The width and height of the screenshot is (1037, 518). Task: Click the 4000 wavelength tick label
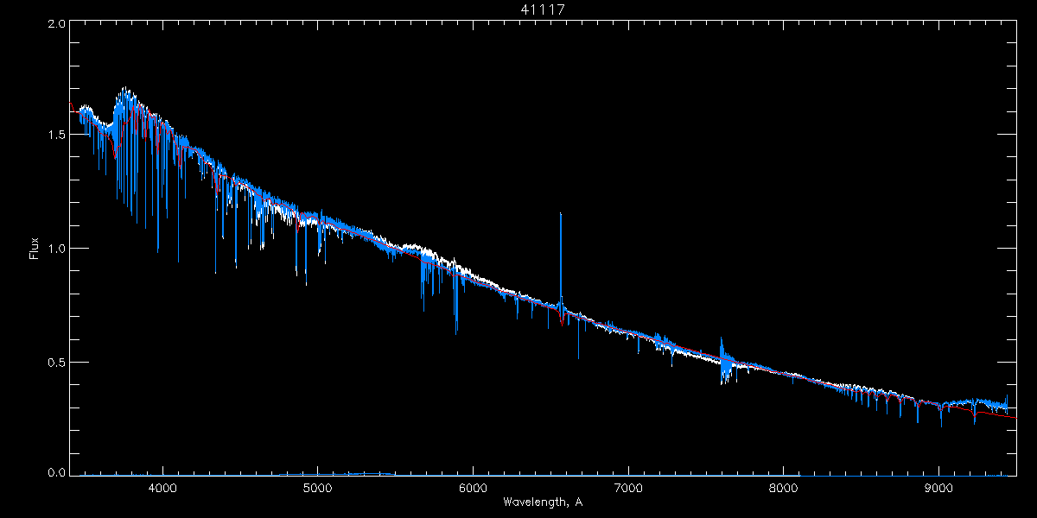(x=162, y=488)
